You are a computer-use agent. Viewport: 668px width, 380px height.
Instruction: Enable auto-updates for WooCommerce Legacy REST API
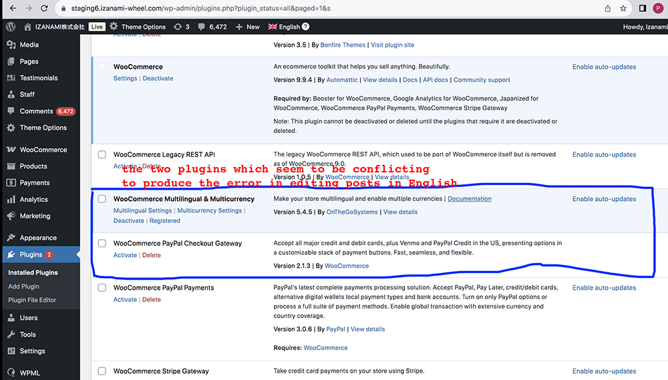click(604, 155)
